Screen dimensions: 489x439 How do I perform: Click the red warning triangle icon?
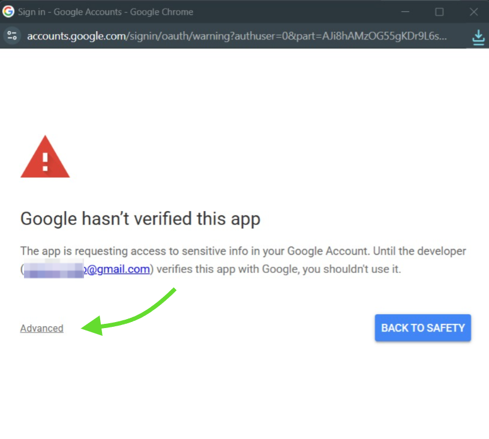pos(45,157)
